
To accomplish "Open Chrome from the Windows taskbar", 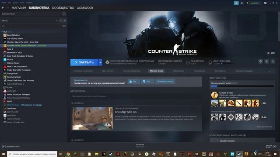I will point(68,154).
